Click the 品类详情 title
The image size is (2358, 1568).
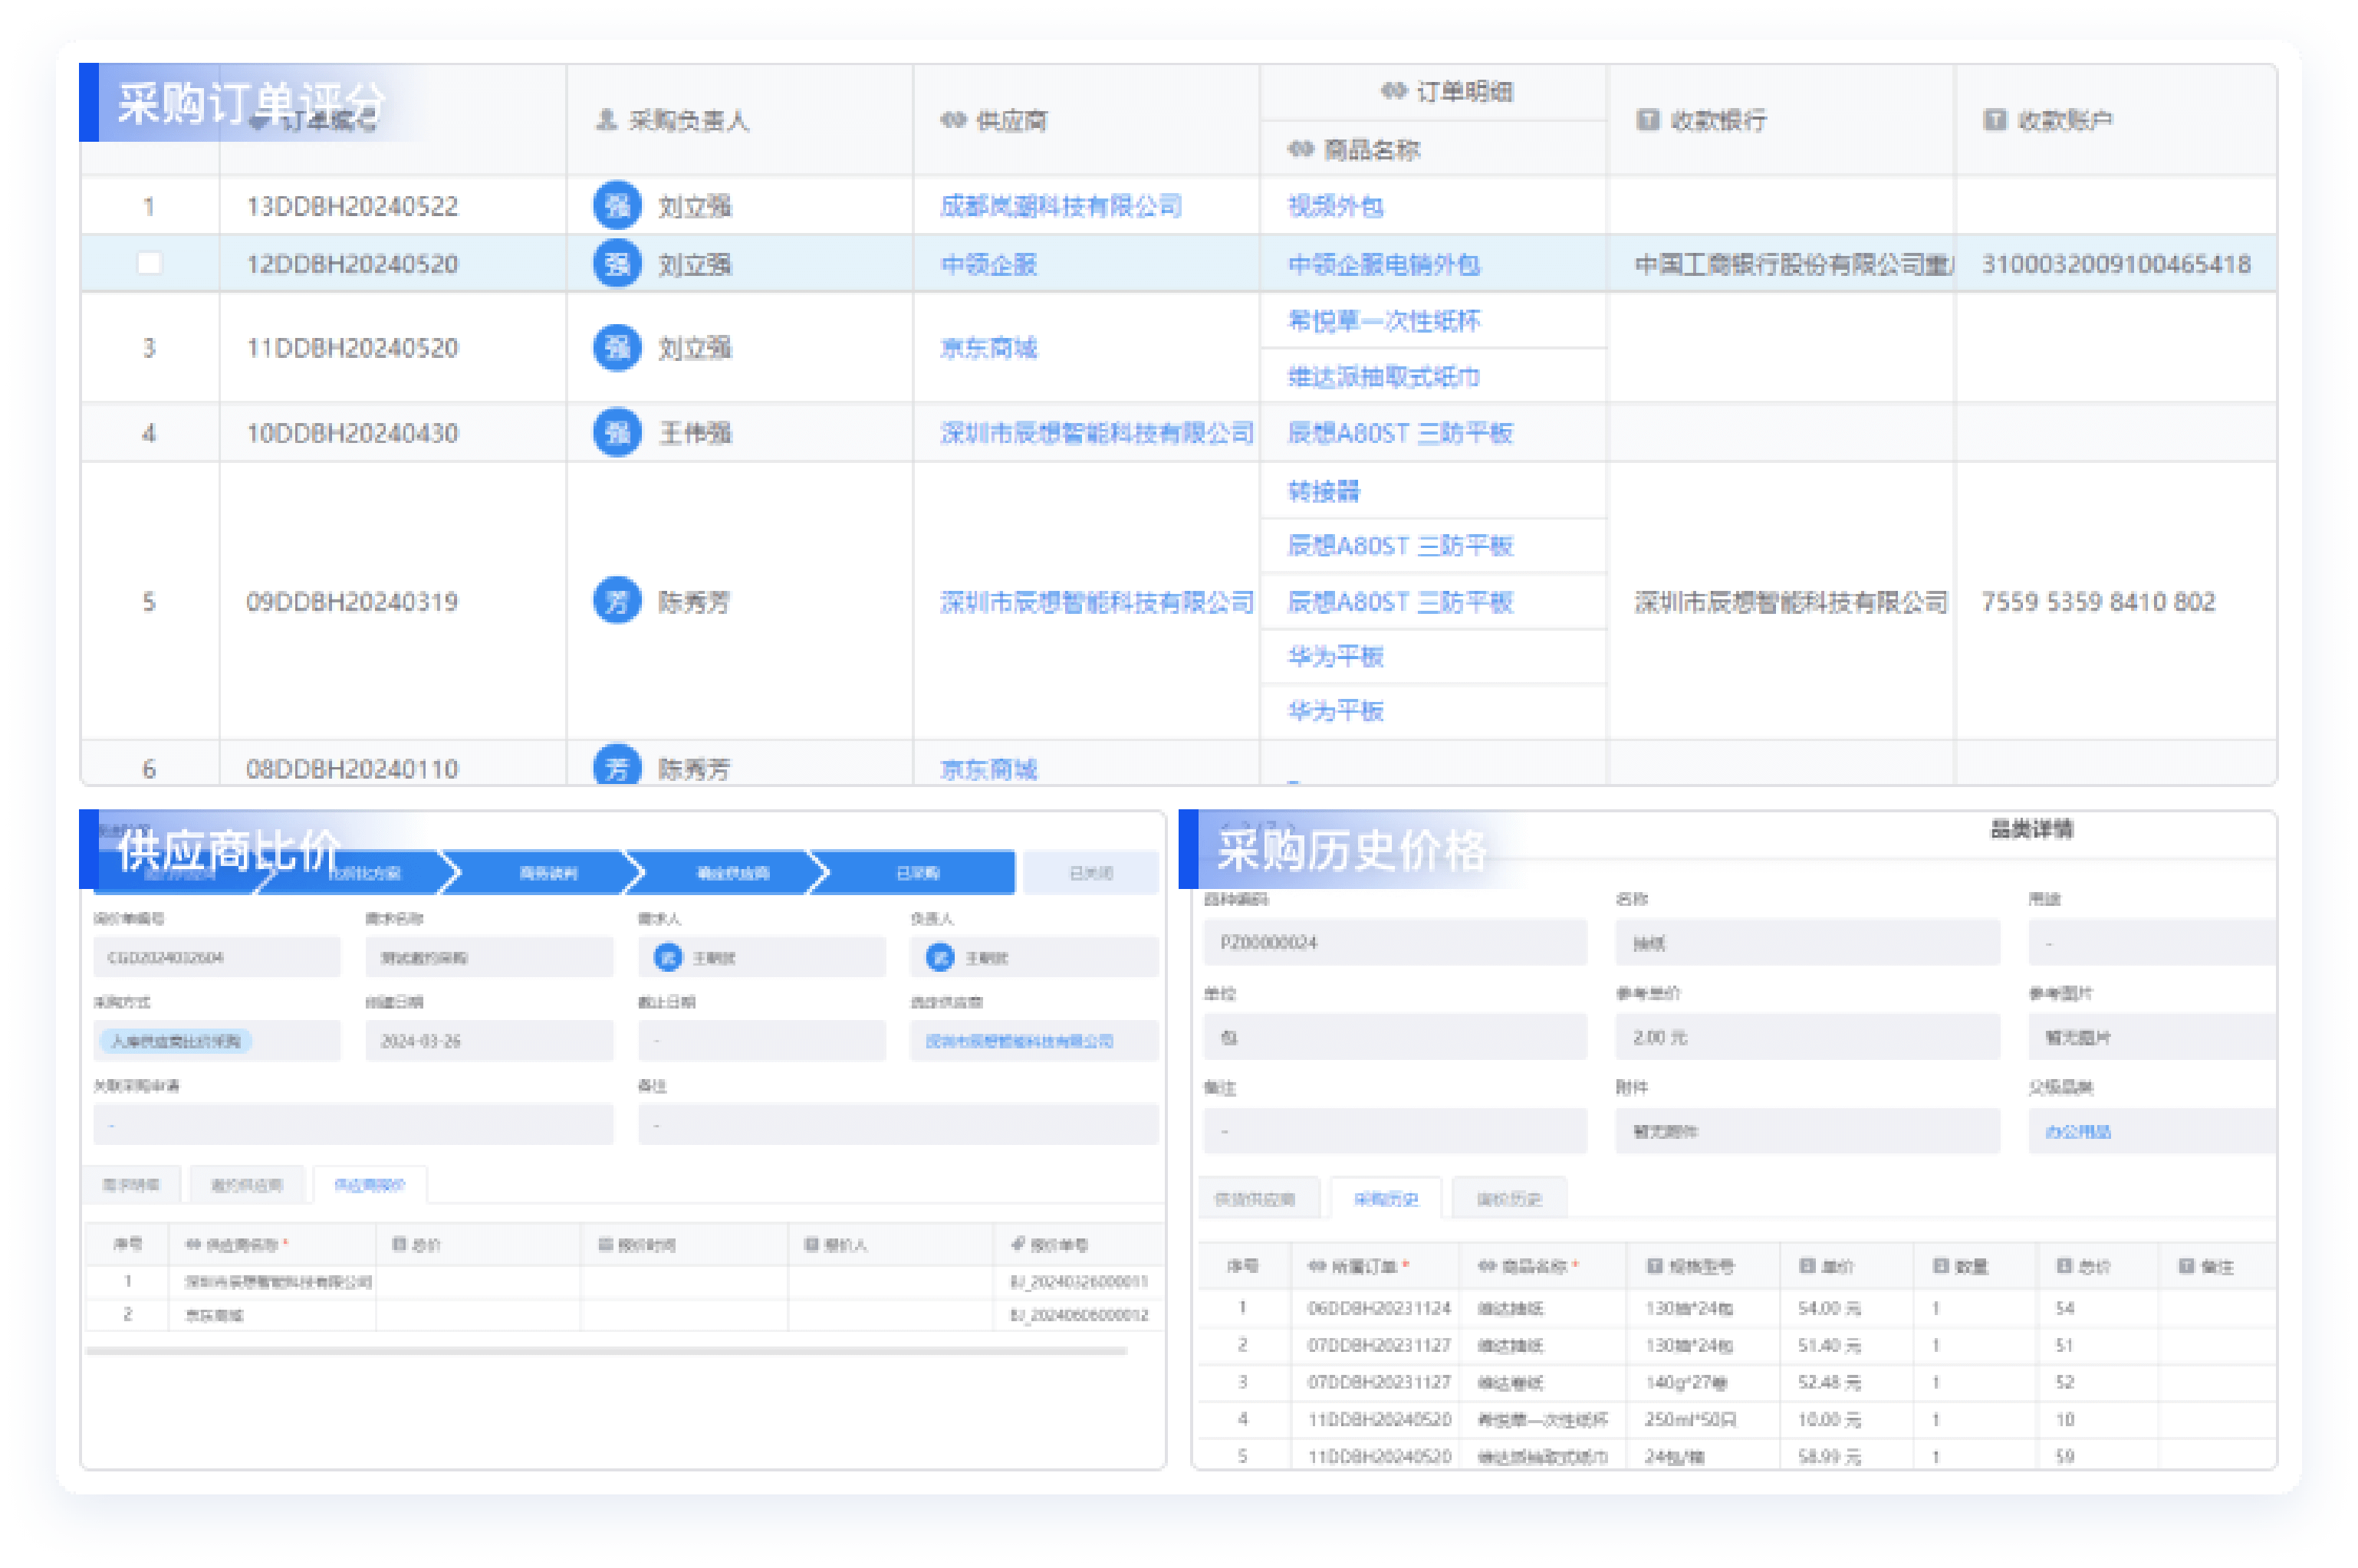(2031, 828)
